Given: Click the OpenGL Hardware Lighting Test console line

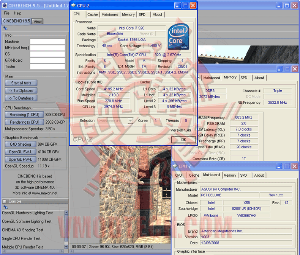Looking at the screenshot, I should 27,213.
